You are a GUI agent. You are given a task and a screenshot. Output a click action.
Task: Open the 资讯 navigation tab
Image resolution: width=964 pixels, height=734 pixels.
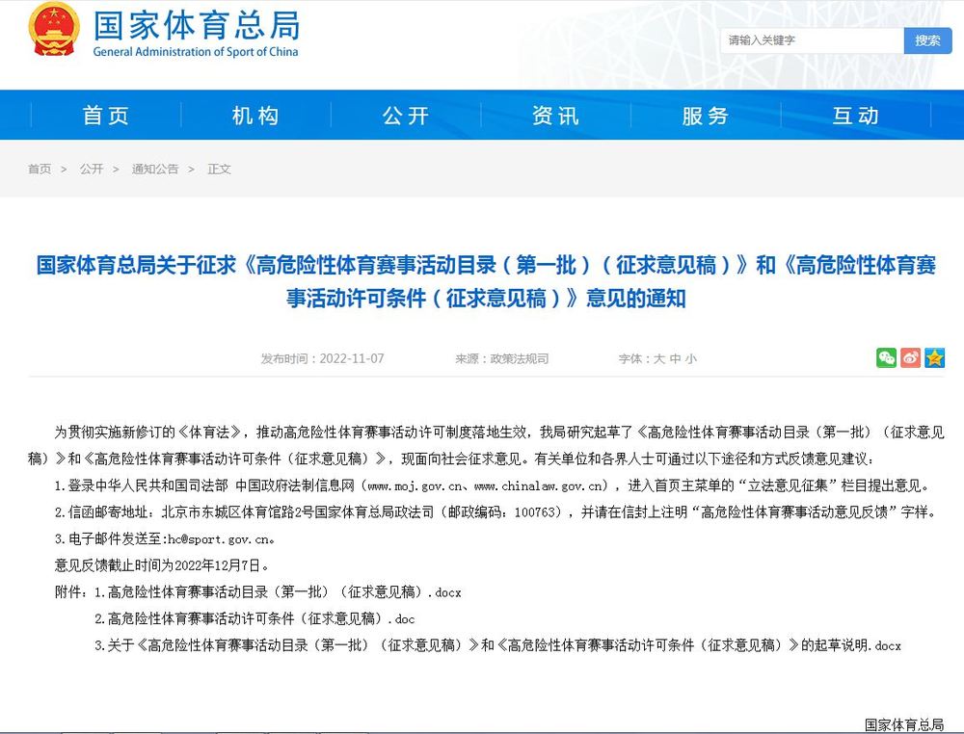click(556, 116)
